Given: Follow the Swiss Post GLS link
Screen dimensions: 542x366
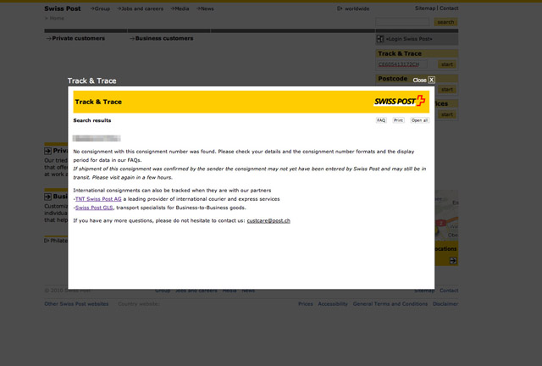Looking at the screenshot, I should [x=94, y=208].
